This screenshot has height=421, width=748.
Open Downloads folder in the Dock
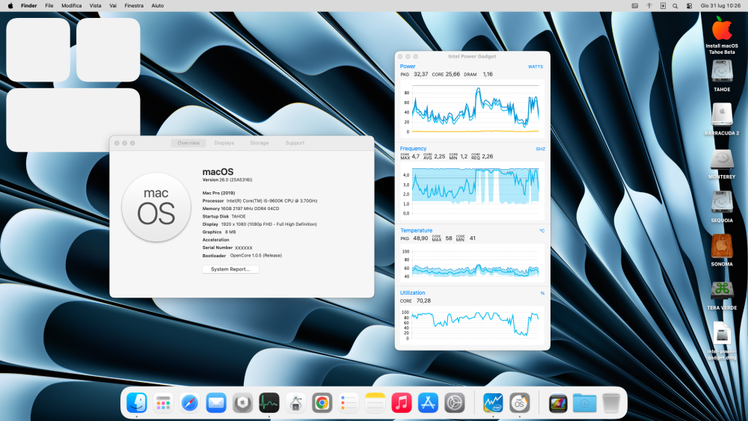584,403
